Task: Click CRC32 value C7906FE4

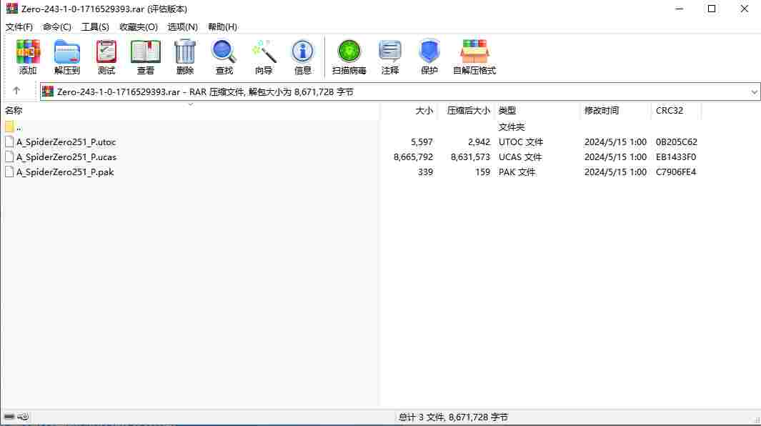Action: pos(675,172)
